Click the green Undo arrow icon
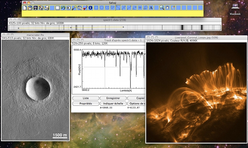 coord(63,8)
